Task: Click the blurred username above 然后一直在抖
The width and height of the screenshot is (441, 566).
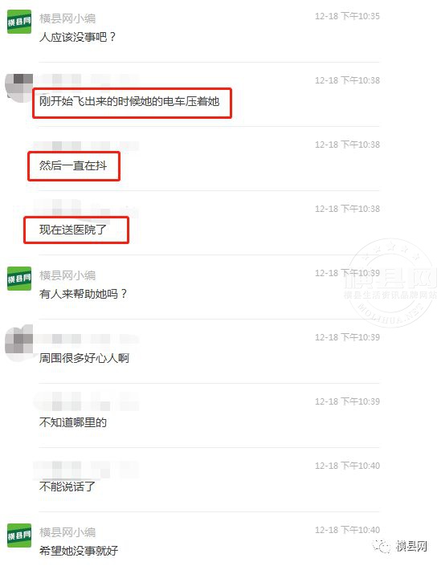Action: (86, 146)
